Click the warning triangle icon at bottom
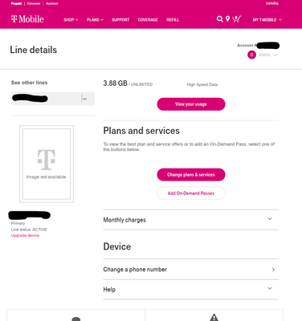The width and height of the screenshot is (302, 321). [x=214, y=317]
